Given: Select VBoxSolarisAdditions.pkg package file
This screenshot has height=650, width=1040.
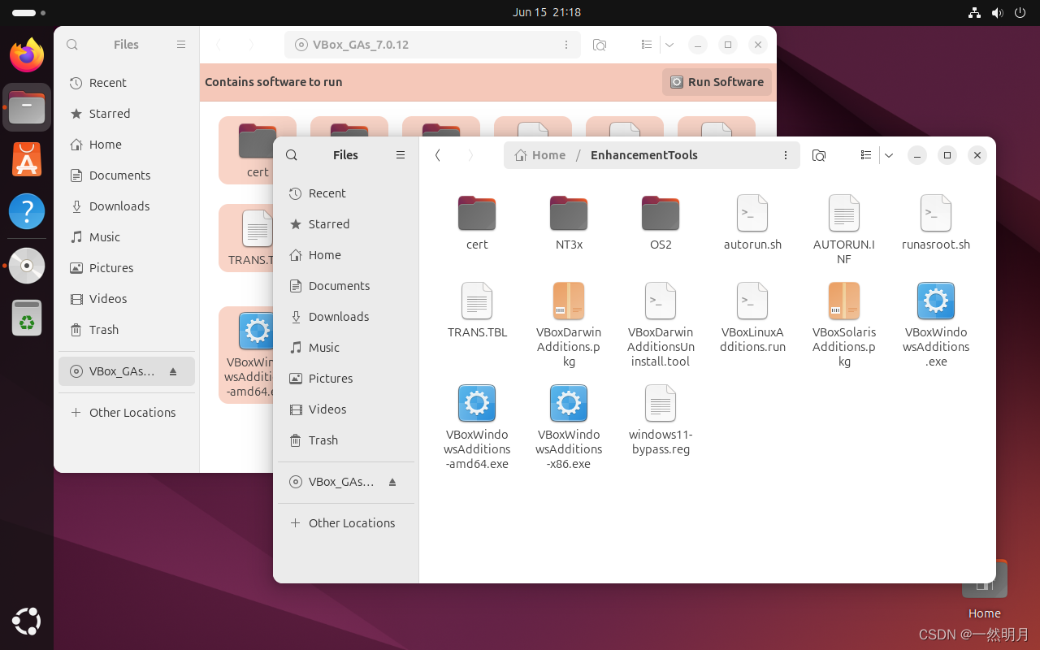Looking at the screenshot, I should [x=844, y=325].
